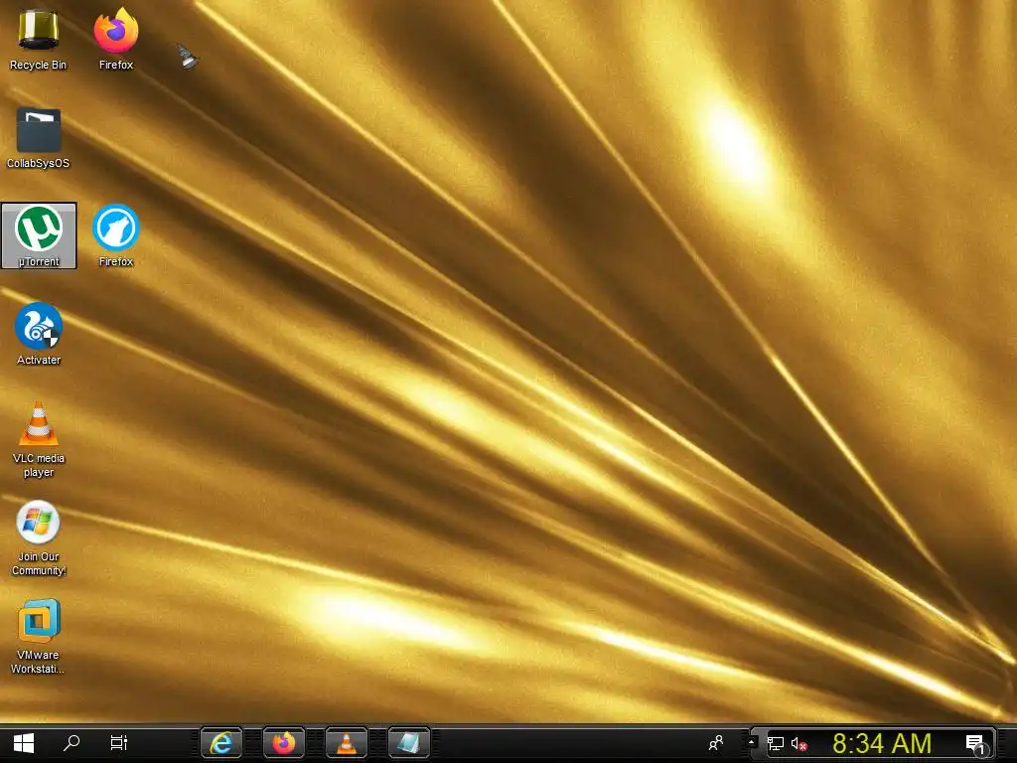This screenshot has width=1017, height=763.
Task: Open the People icon in taskbar
Action: point(716,743)
